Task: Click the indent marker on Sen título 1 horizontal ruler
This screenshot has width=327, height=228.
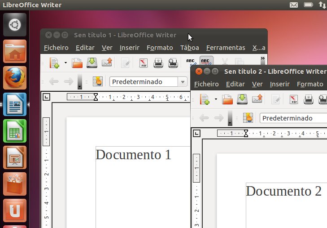Action: [x=96, y=97]
